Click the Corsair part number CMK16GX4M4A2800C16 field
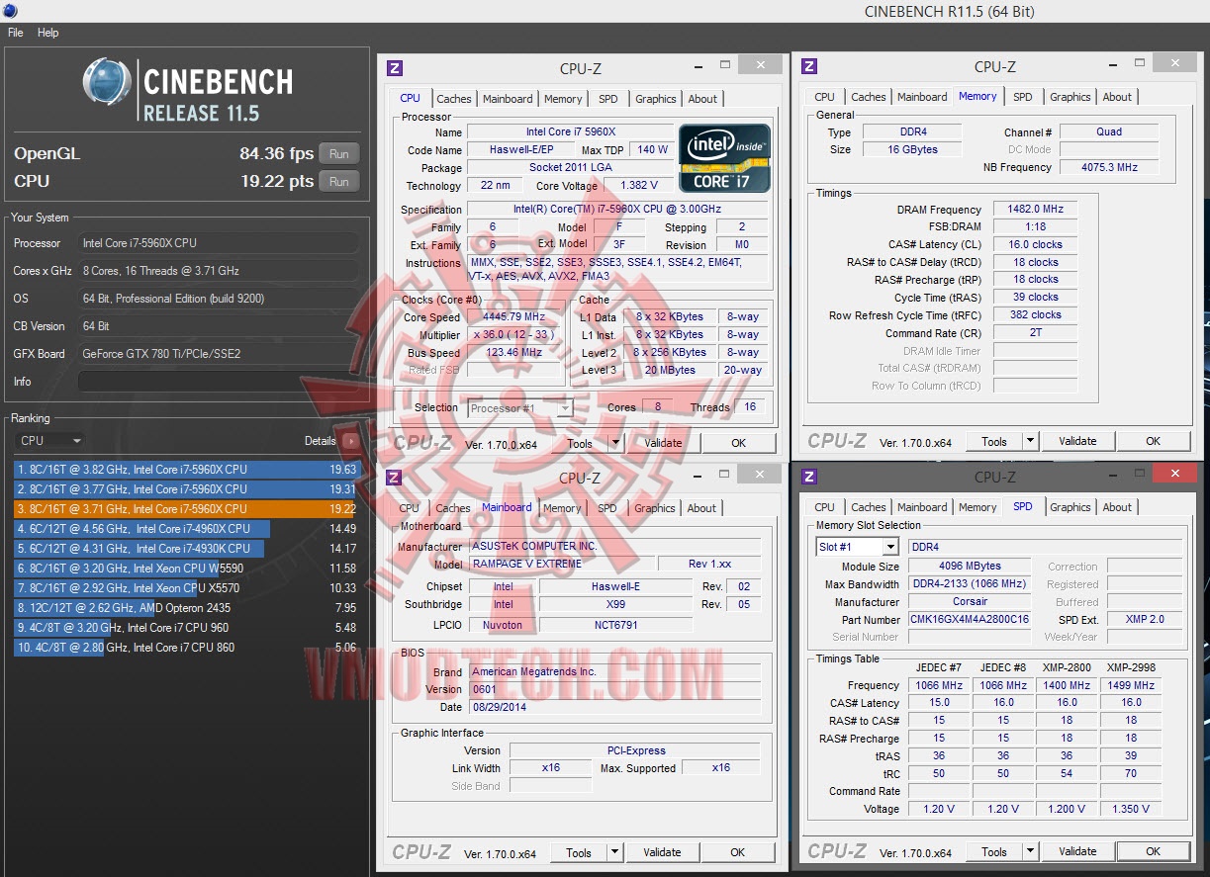 point(970,620)
